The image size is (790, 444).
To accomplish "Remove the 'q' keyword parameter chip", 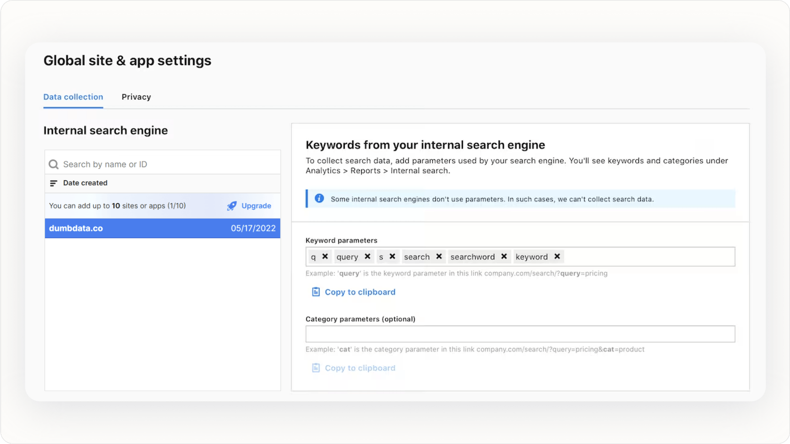I will coord(325,257).
